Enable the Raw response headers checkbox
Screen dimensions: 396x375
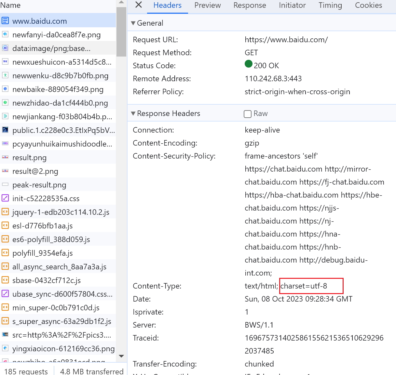click(x=248, y=114)
